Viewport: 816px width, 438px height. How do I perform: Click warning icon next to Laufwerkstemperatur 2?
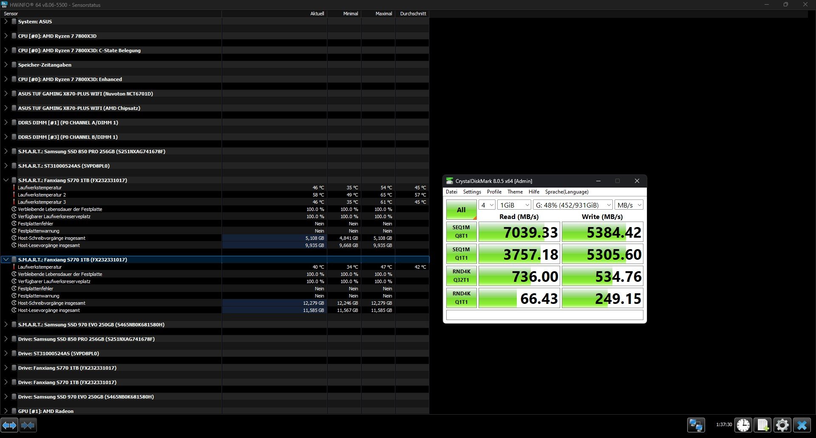tap(14, 195)
